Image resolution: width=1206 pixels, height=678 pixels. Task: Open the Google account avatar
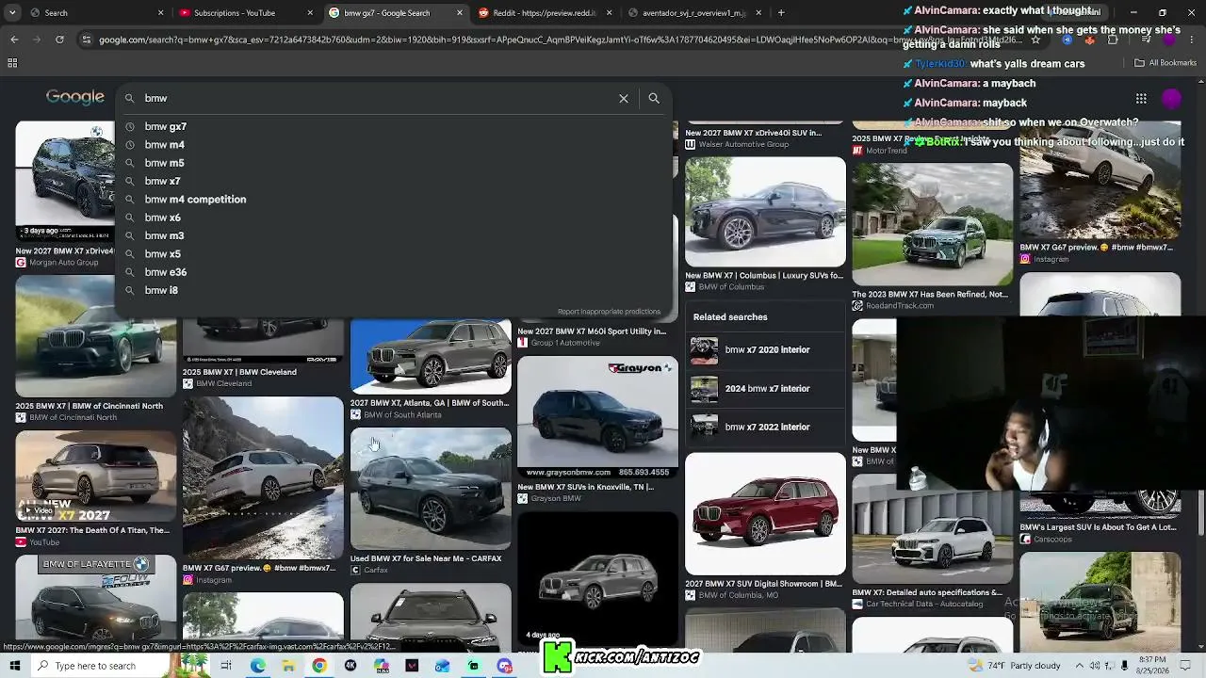tap(1171, 98)
